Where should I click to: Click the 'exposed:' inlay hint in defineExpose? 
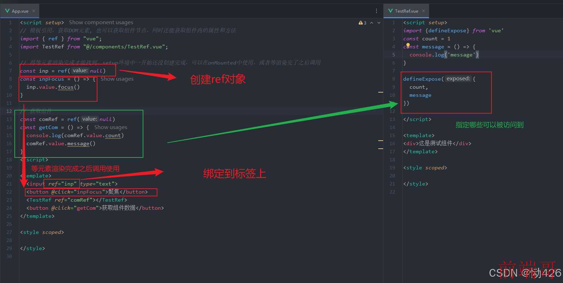click(458, 79)
